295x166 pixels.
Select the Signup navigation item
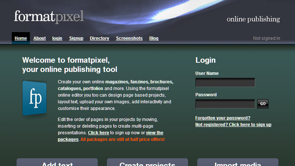click(76, 38)
